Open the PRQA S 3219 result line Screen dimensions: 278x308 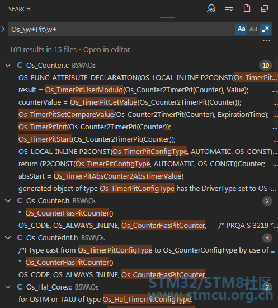pos(148,226)
